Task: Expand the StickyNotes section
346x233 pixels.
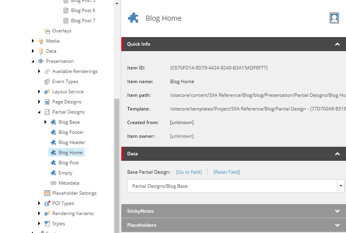Action: pyautogui.click(x=337, y=211)
